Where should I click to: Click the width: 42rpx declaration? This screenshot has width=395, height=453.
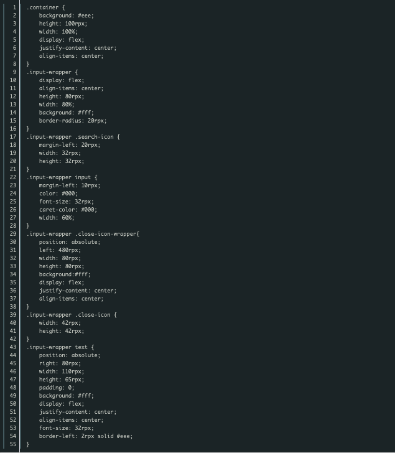(60, 323)
